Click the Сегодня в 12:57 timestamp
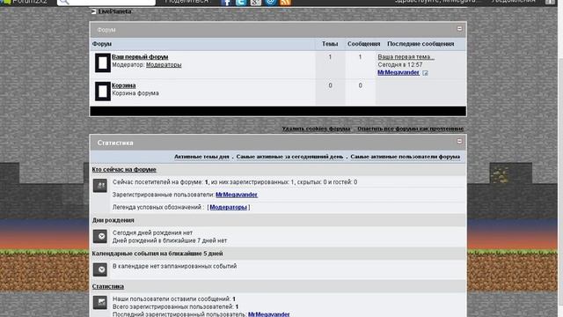This screenshot has height=317, width=563. point(400,64)
